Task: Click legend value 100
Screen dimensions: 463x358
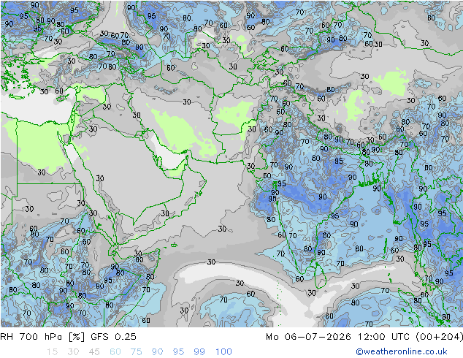Action: tap(223, 352)
